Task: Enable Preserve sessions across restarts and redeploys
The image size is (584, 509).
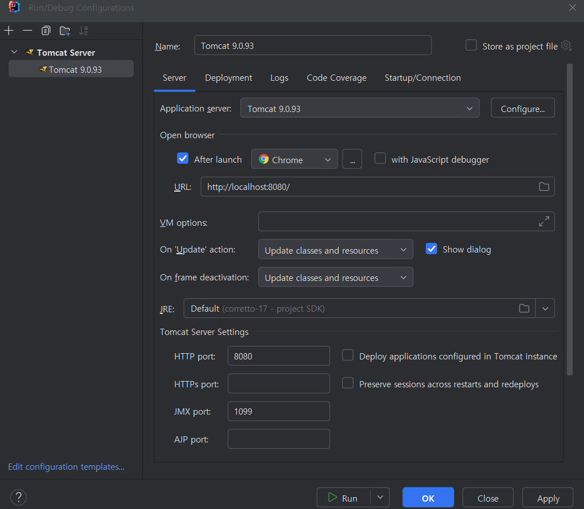Action: pos(347,383)
